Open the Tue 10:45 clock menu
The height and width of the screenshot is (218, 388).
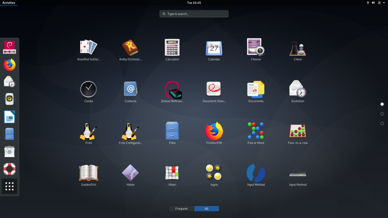click(194, 3)
